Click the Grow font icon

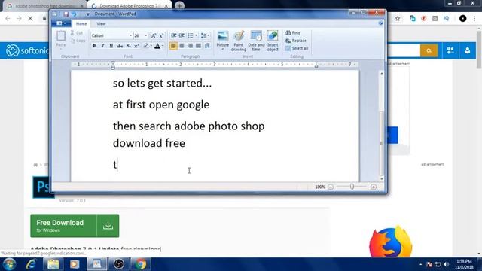click(x=154, y=35)
